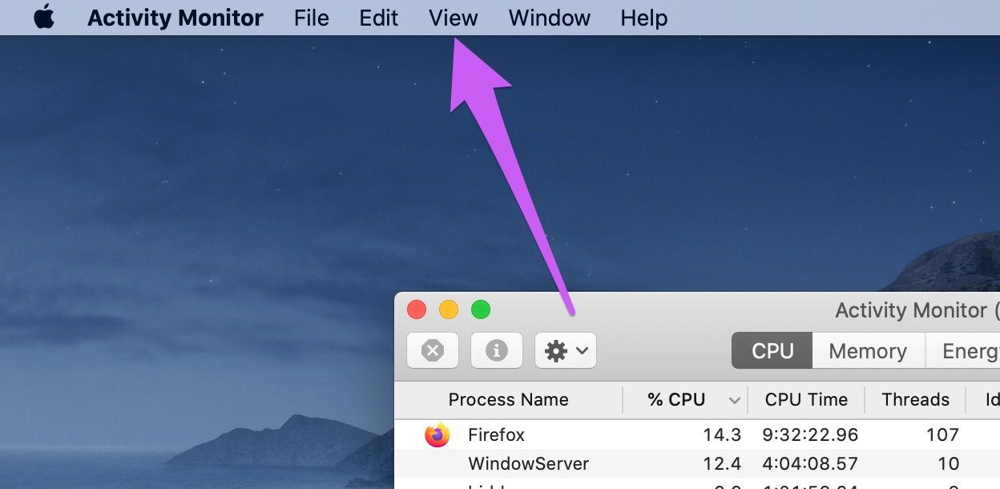Open the Edit menu
This screenshot has height=489, width=1000.
379,18
